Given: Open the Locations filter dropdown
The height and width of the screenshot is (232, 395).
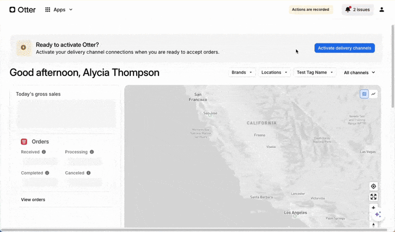Looking at the screenshot, I should [x=274, y=73].
